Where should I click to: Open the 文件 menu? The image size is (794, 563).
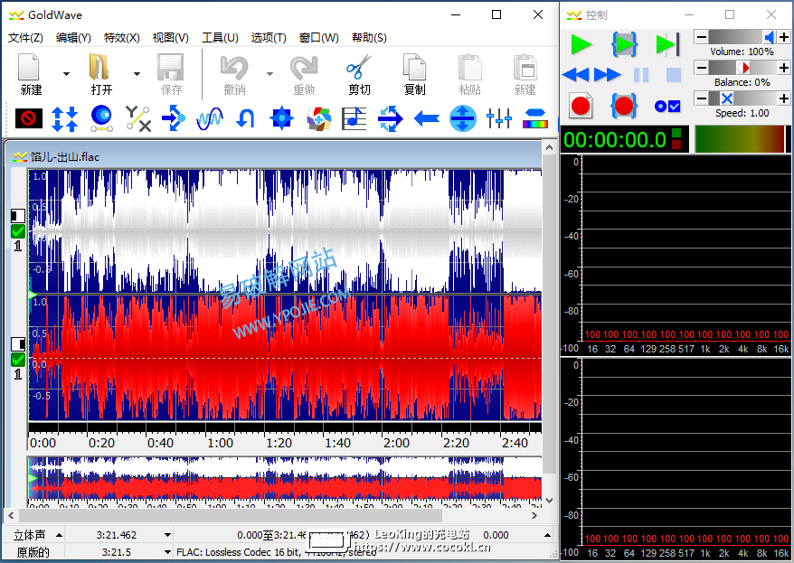tap(26, 37)
